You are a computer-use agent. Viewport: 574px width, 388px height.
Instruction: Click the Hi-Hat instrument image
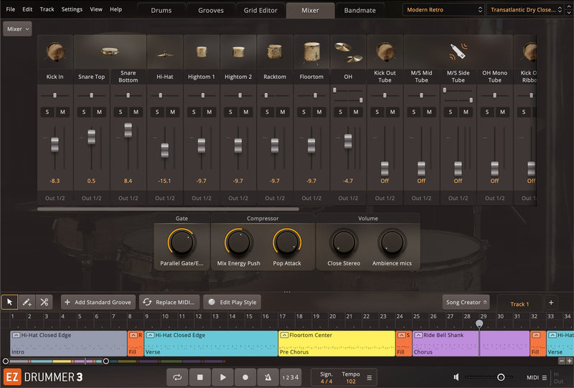(165, 53)
